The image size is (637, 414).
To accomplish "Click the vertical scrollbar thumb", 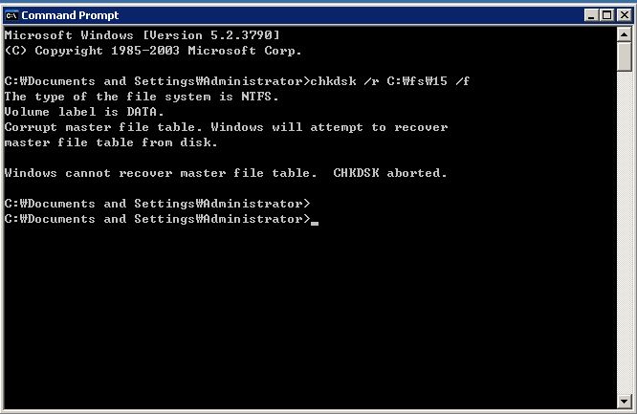I will click(x=624, y=56).
